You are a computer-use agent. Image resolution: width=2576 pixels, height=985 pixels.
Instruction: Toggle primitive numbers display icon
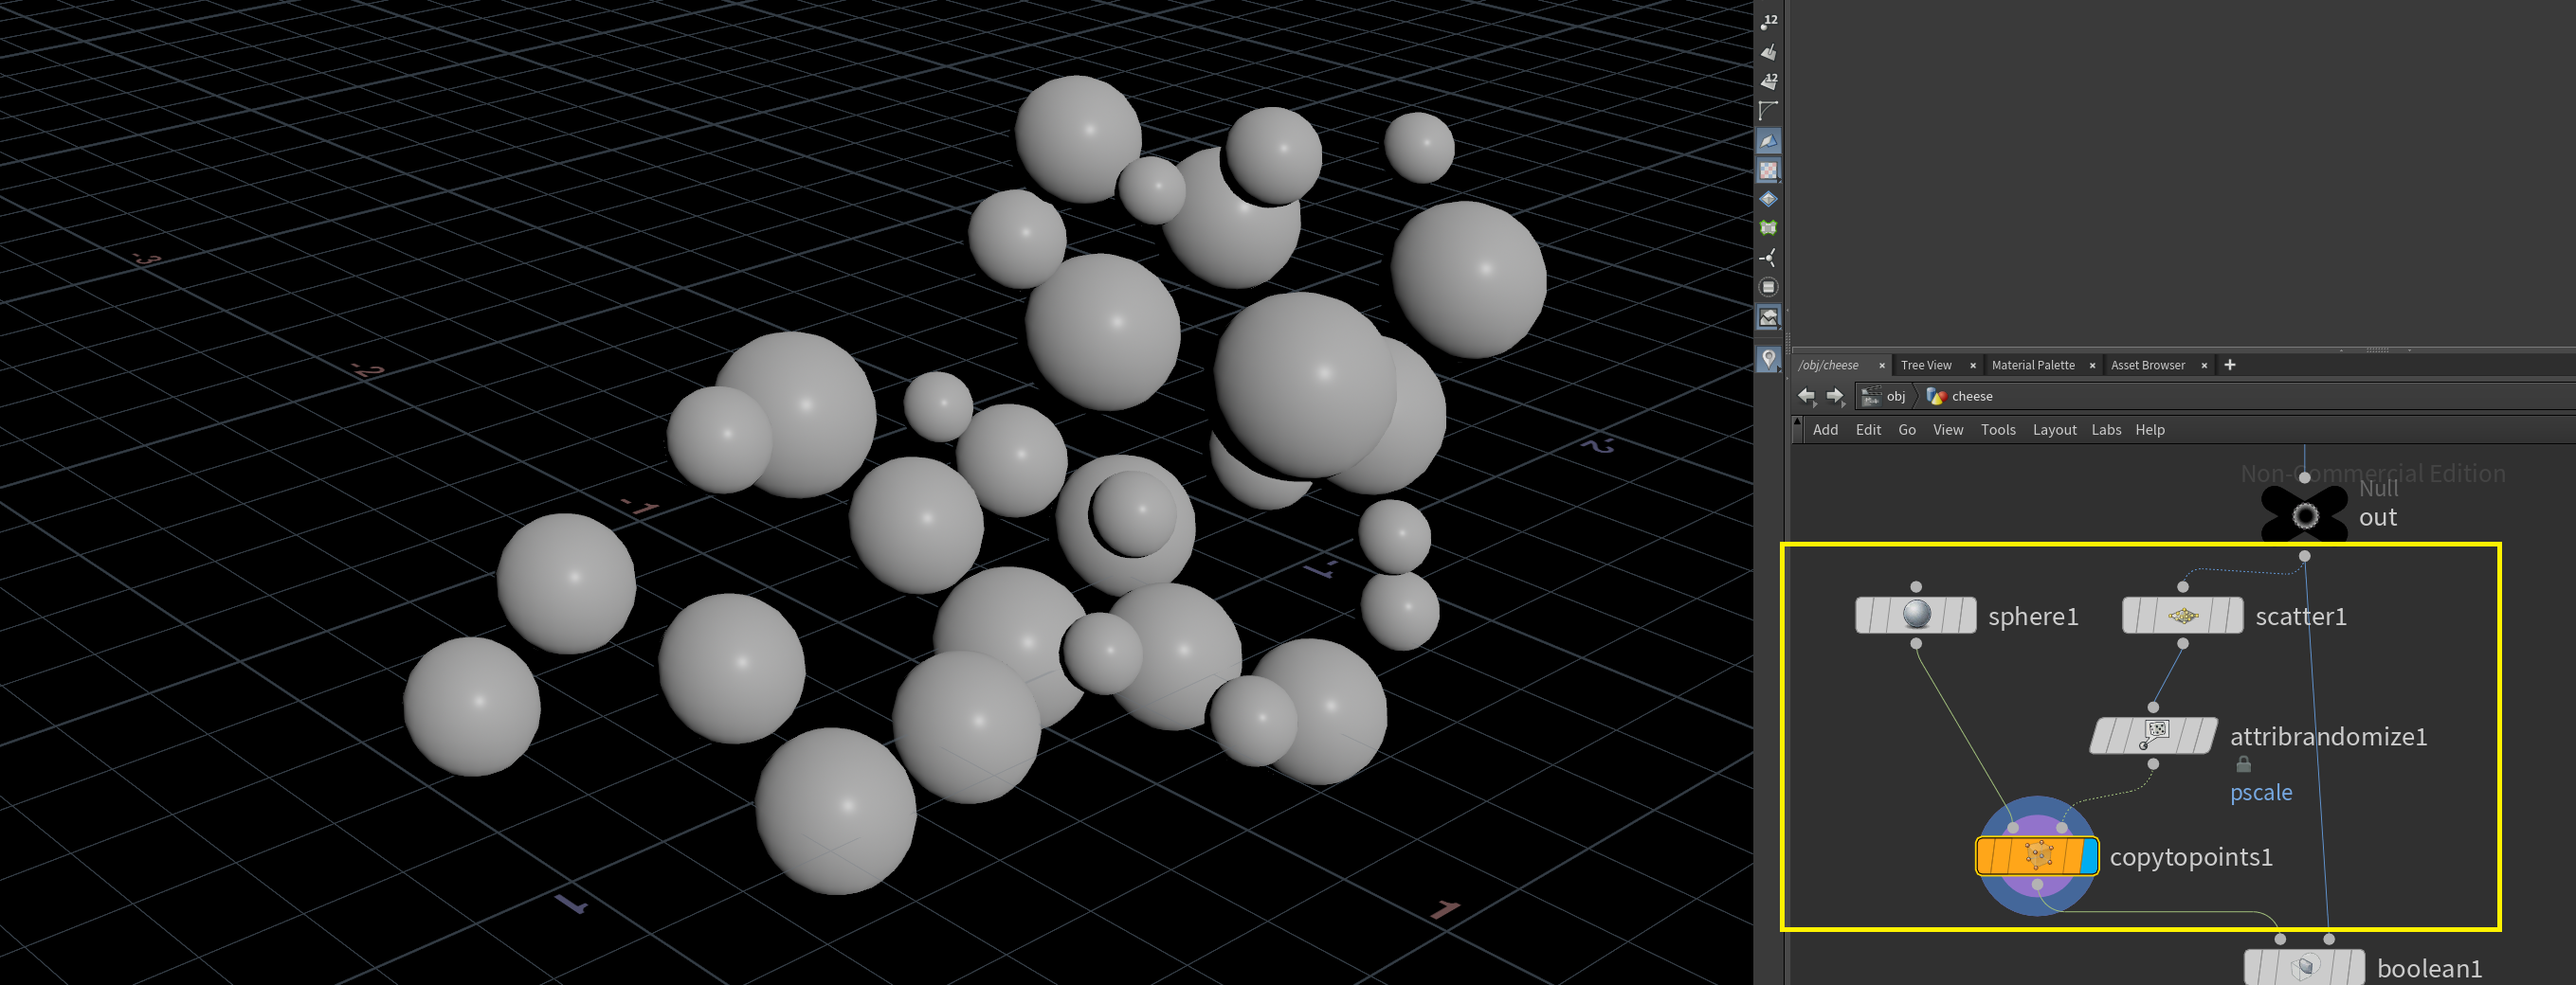coord(1768,81)
